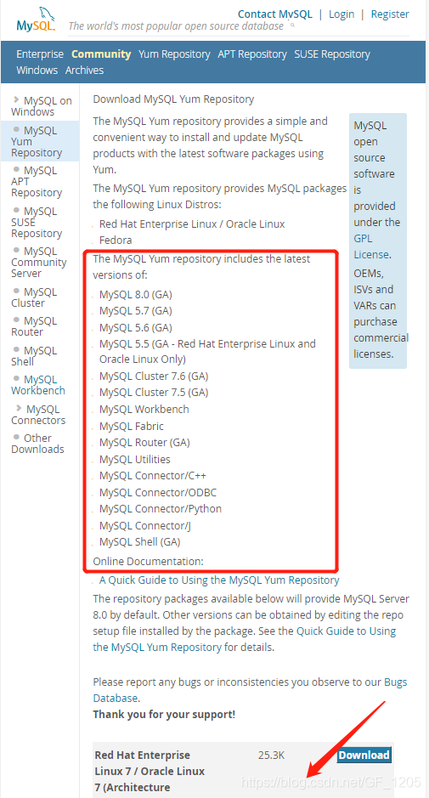Open A Quick Guide to Using the MySQL Yum Repository
429x798 pixels.
(x=219, y=580)
